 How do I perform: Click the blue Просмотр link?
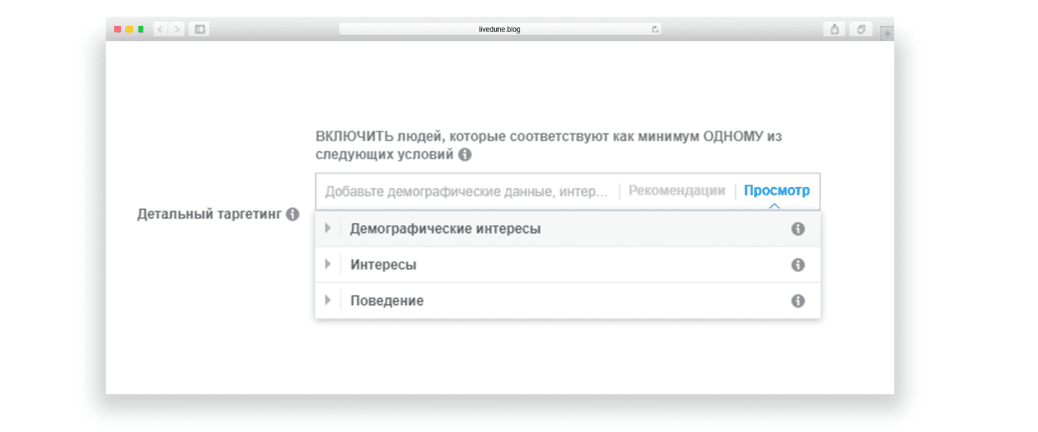point(777,191)
